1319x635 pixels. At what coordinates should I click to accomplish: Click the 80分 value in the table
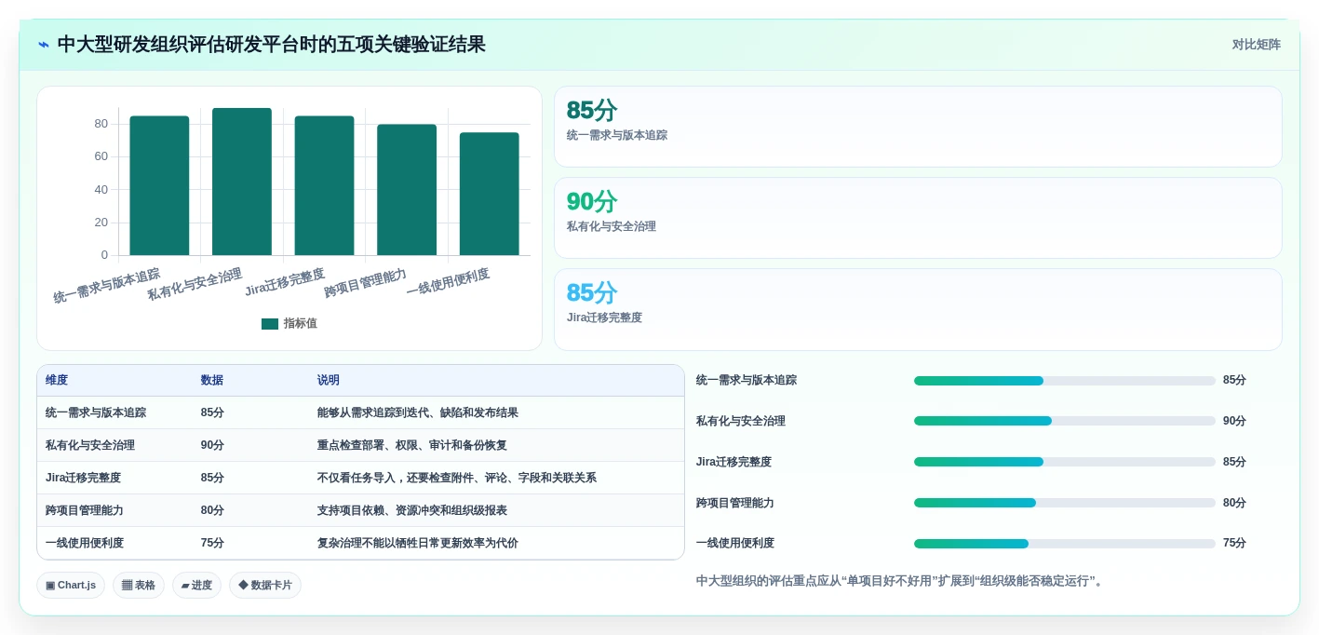[x=212, y=511]
